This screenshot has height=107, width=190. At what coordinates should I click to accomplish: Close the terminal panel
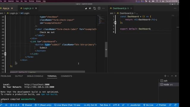click(x=176, y=76)
